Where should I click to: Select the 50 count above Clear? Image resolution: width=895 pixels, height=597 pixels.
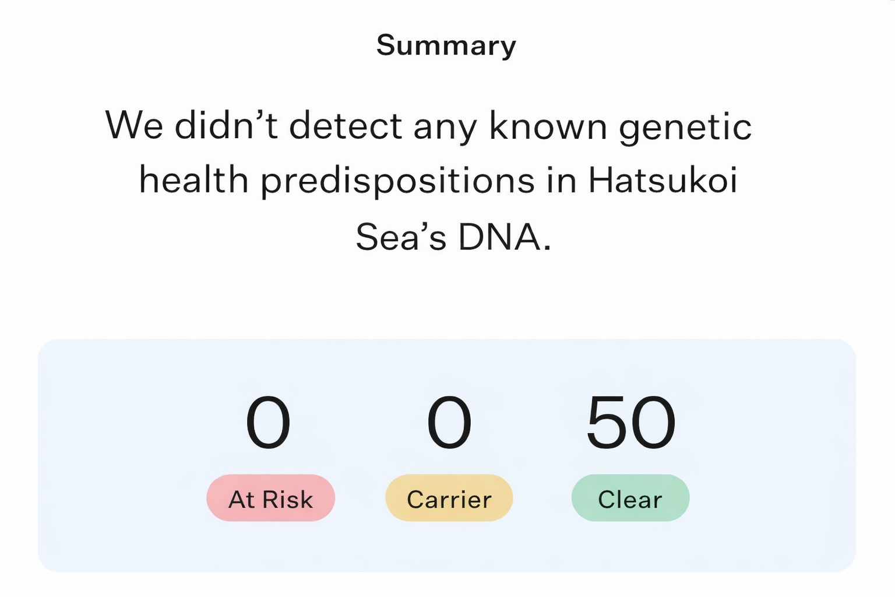[630, 422]
